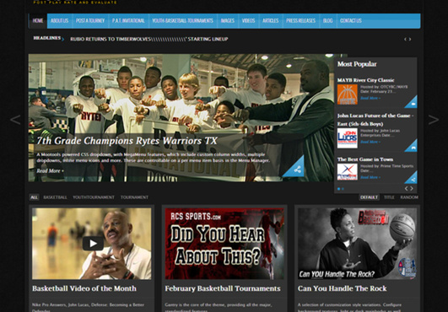Viewport: 448px width, 312px height.
Task: Go to Post A Tourney
Action: click(x=90, y=21)
